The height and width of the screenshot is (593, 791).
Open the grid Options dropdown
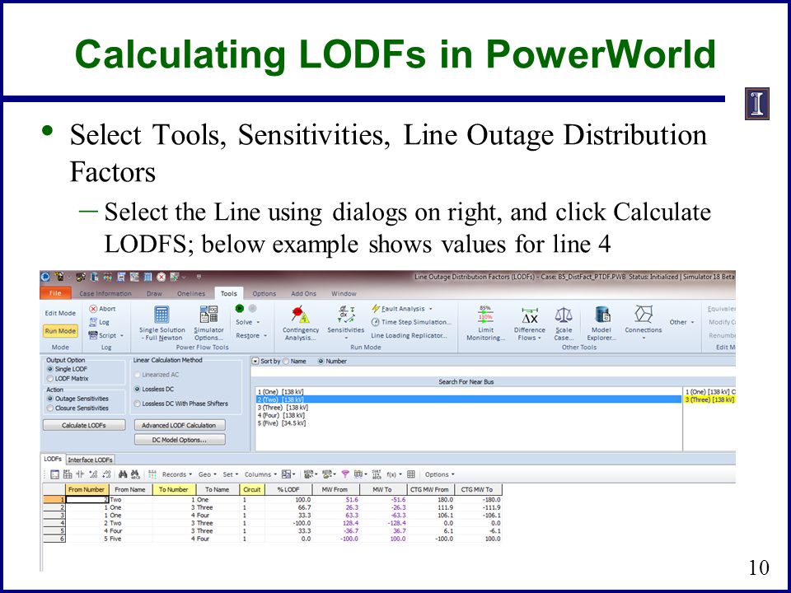(439, 474)
